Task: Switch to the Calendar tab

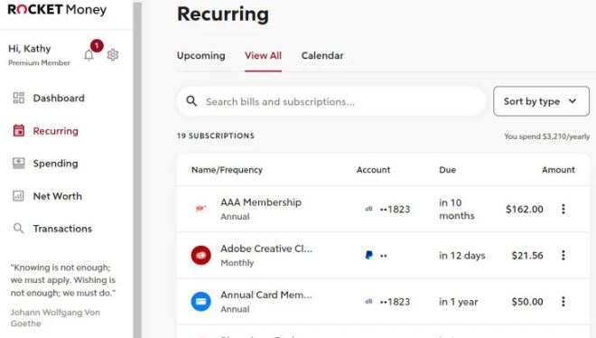Action: [x=322, y=55]
